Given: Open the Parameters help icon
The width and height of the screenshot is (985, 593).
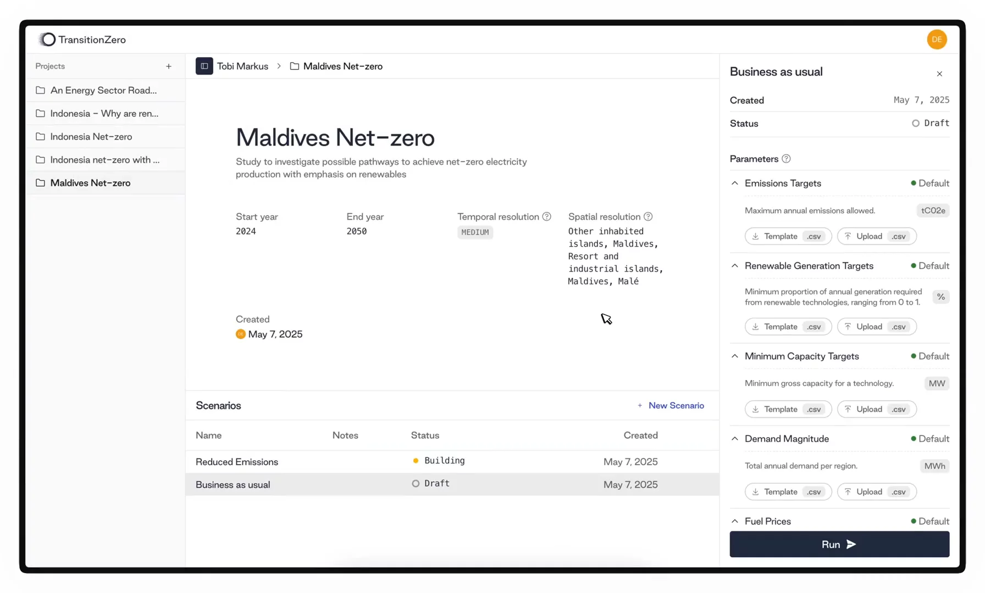Looking at the screenshot, I should click(786, 159).
